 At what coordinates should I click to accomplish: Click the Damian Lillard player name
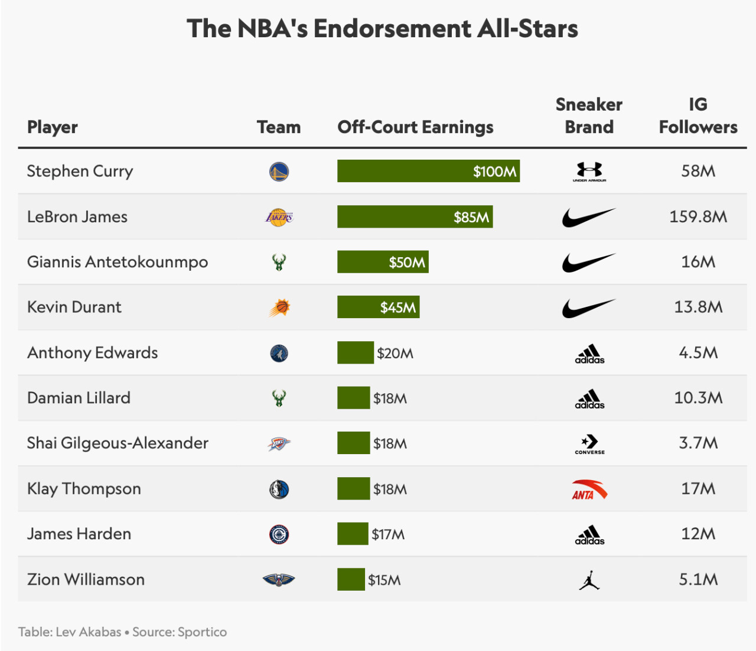(x=79, y=398)
